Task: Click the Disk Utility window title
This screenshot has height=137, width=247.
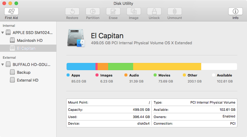Action: pos(123,3)
